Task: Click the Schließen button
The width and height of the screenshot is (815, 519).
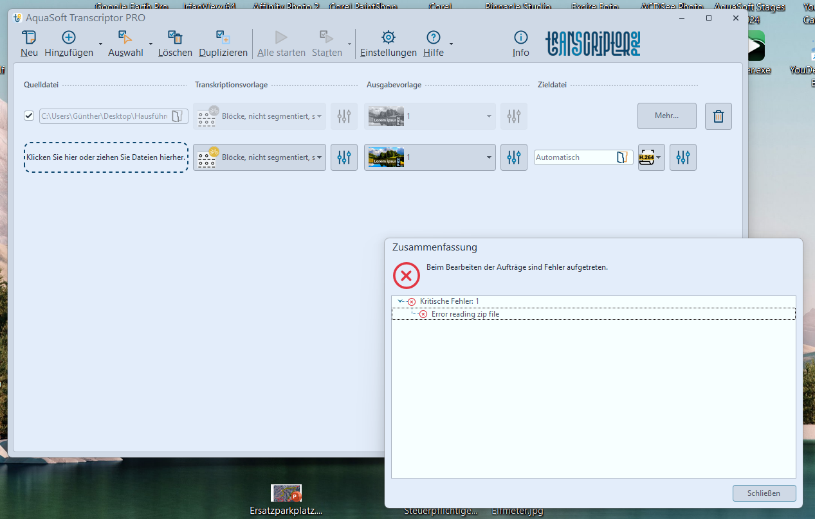Action: tap(764, 493)
